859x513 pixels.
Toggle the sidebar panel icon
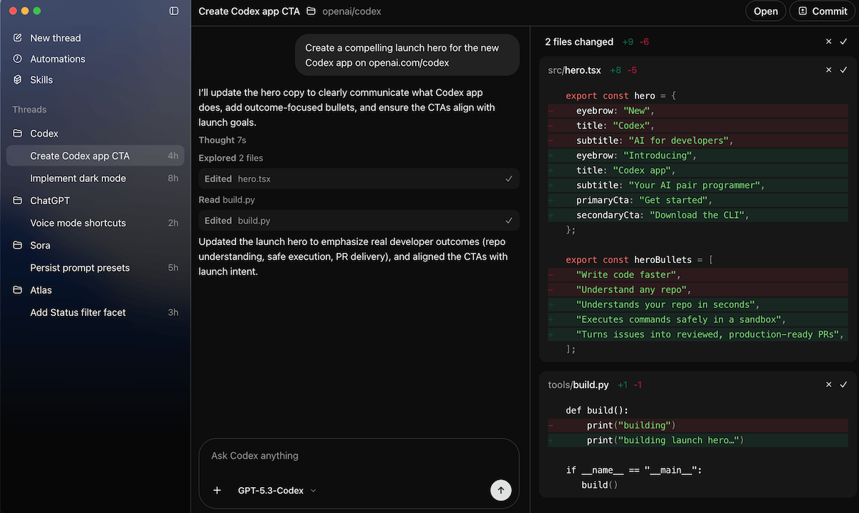coord(174,11)
